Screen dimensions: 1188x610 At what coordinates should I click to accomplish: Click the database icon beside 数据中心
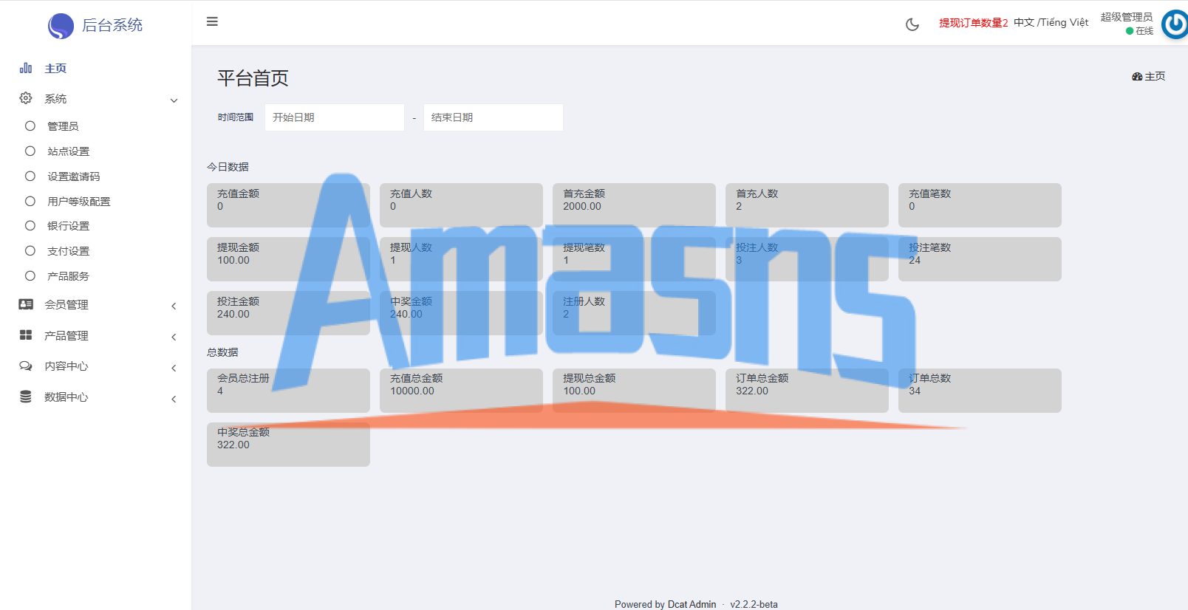point(26,397)
